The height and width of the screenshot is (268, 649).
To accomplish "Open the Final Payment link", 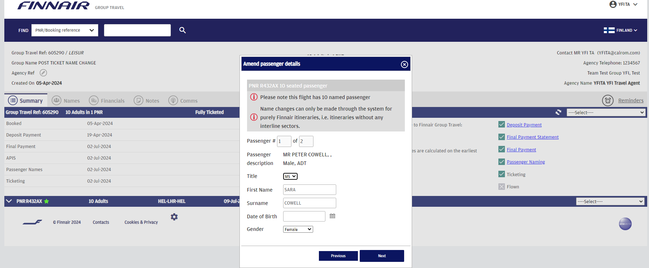I will (521, 149).
